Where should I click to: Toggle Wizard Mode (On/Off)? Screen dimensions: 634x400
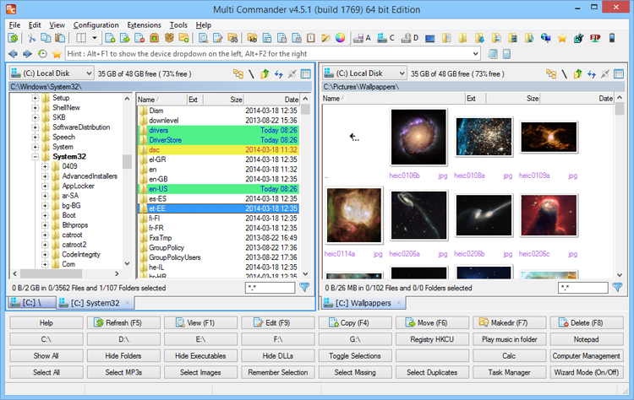point(588,372)
